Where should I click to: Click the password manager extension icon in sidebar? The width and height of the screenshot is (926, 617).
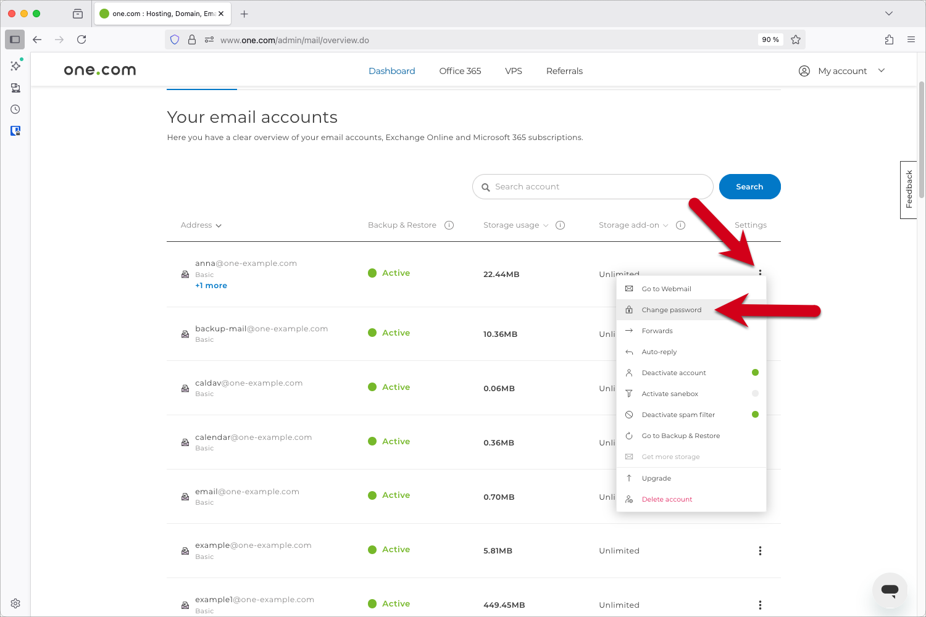click(15, 131)
